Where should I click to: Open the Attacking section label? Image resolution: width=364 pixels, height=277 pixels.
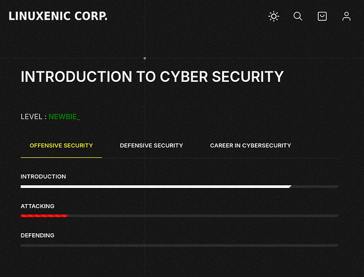coord(37,206)
